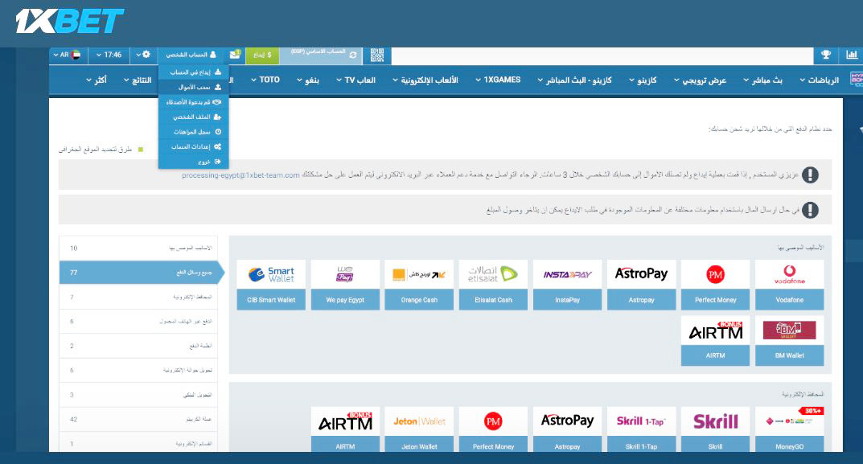Open the AR language dropdown

[x=65, y=55]
